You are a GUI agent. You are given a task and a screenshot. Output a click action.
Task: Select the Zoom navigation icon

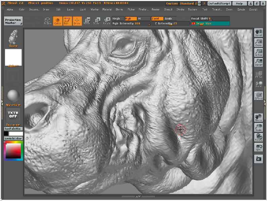pyautogui.click(x=259, y=43)
